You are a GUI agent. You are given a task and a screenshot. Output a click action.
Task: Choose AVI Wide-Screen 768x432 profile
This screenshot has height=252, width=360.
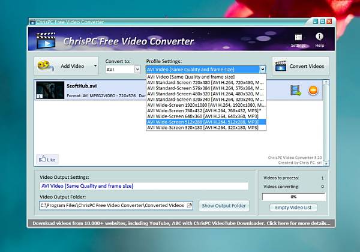(x=206, y=110)
